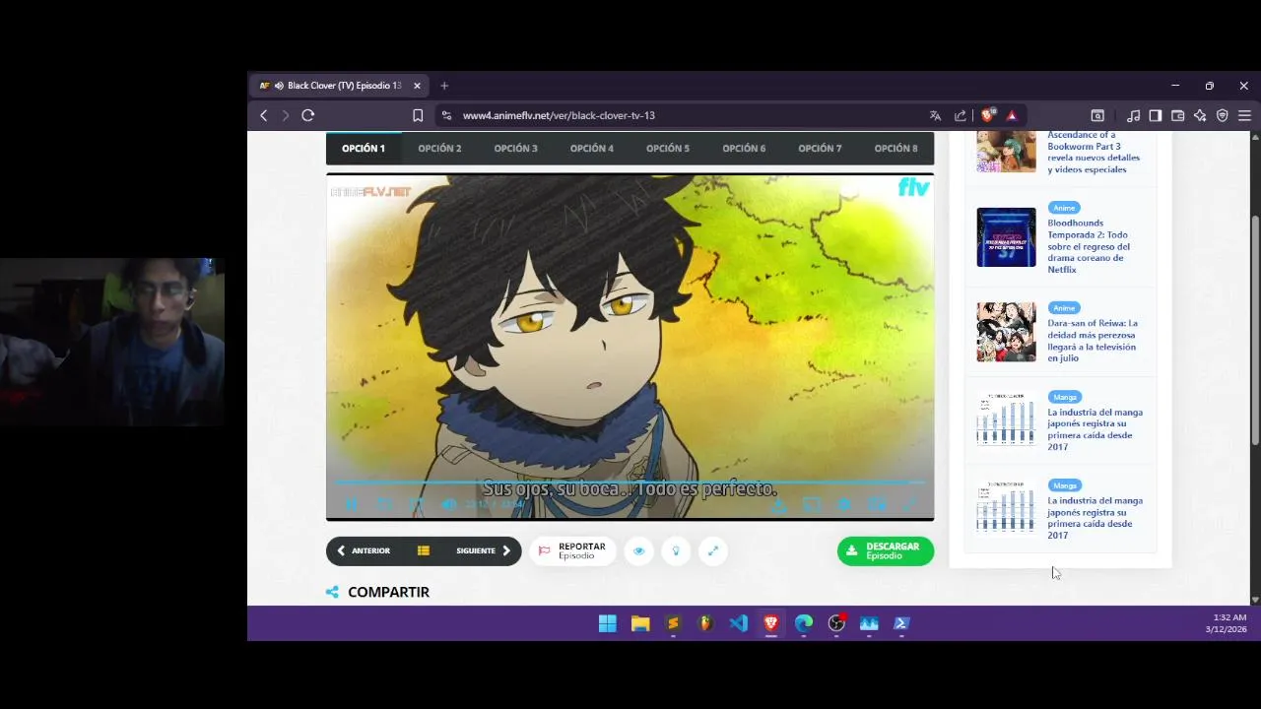This screenshot has height=709, width=1261.
Task: Open video player settings gear
Action: click(x=843, y=504)
